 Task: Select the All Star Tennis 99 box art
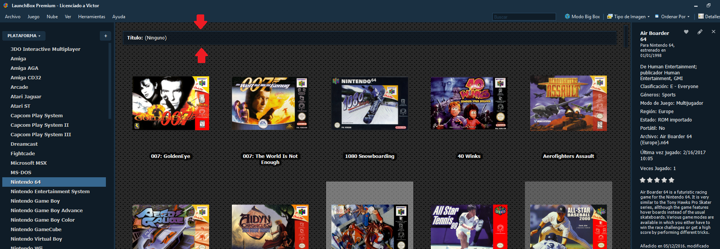tap(469, 227)
